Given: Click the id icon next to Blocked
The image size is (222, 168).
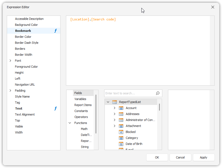Looking at the screenshot, I should [121, 132].
